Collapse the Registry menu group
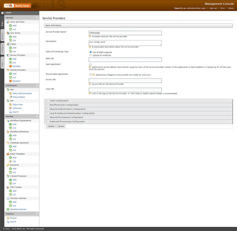 37,213
